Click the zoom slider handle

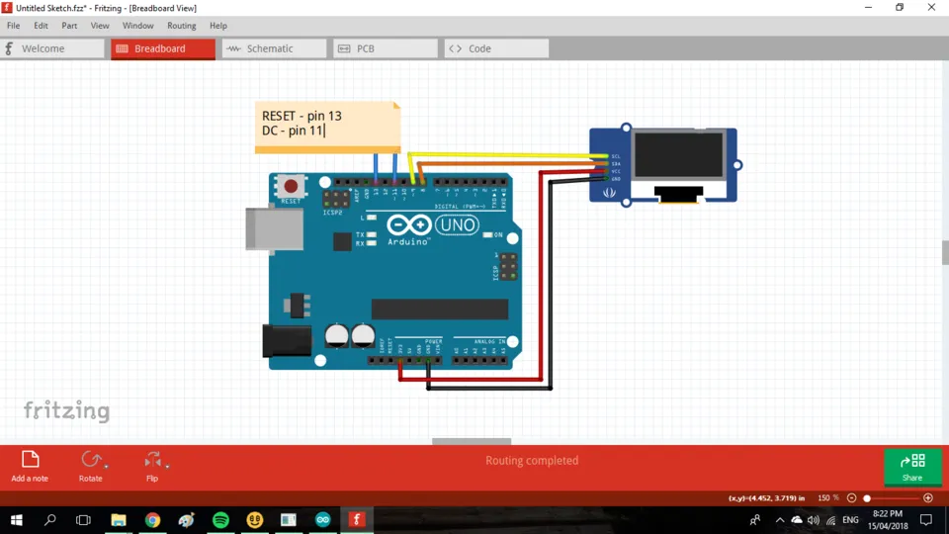867,498
